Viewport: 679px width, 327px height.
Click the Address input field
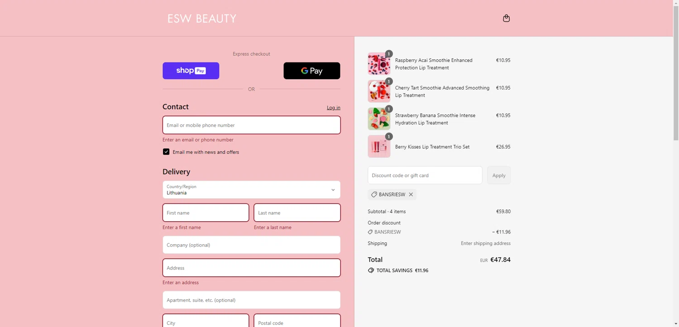tap(252, 268)
